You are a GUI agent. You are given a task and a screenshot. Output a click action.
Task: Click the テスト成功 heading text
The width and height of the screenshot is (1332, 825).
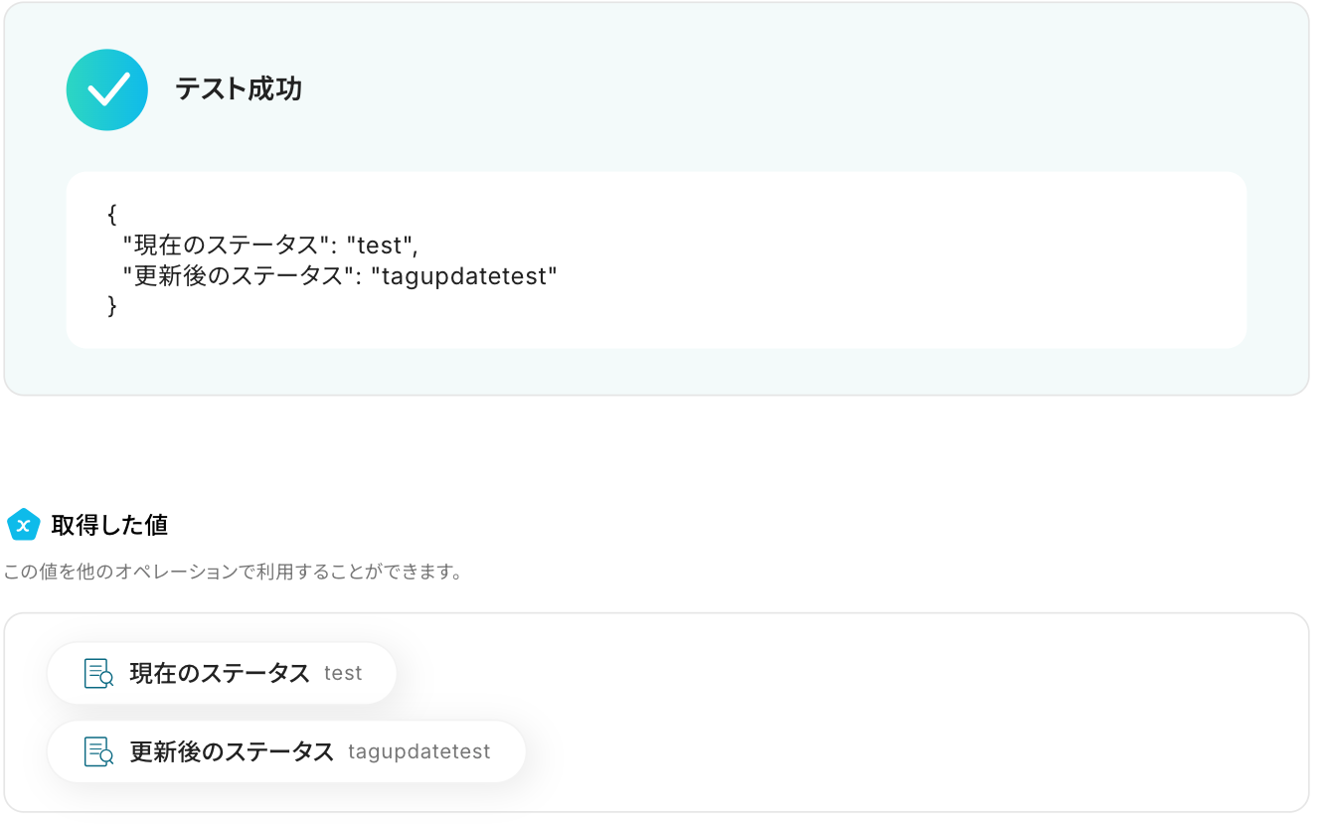[x=239, y=89]
